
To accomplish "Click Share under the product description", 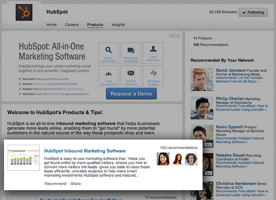I will tap(76, 183).
